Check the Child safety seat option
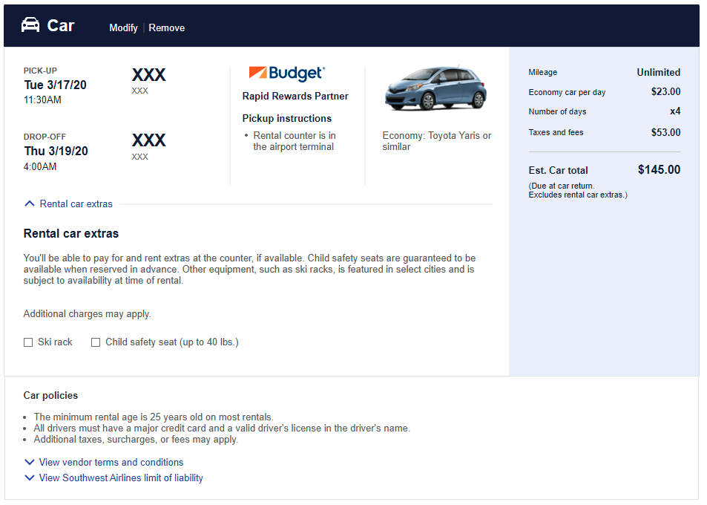Screen dimensions: 707x505 [96, 342]
